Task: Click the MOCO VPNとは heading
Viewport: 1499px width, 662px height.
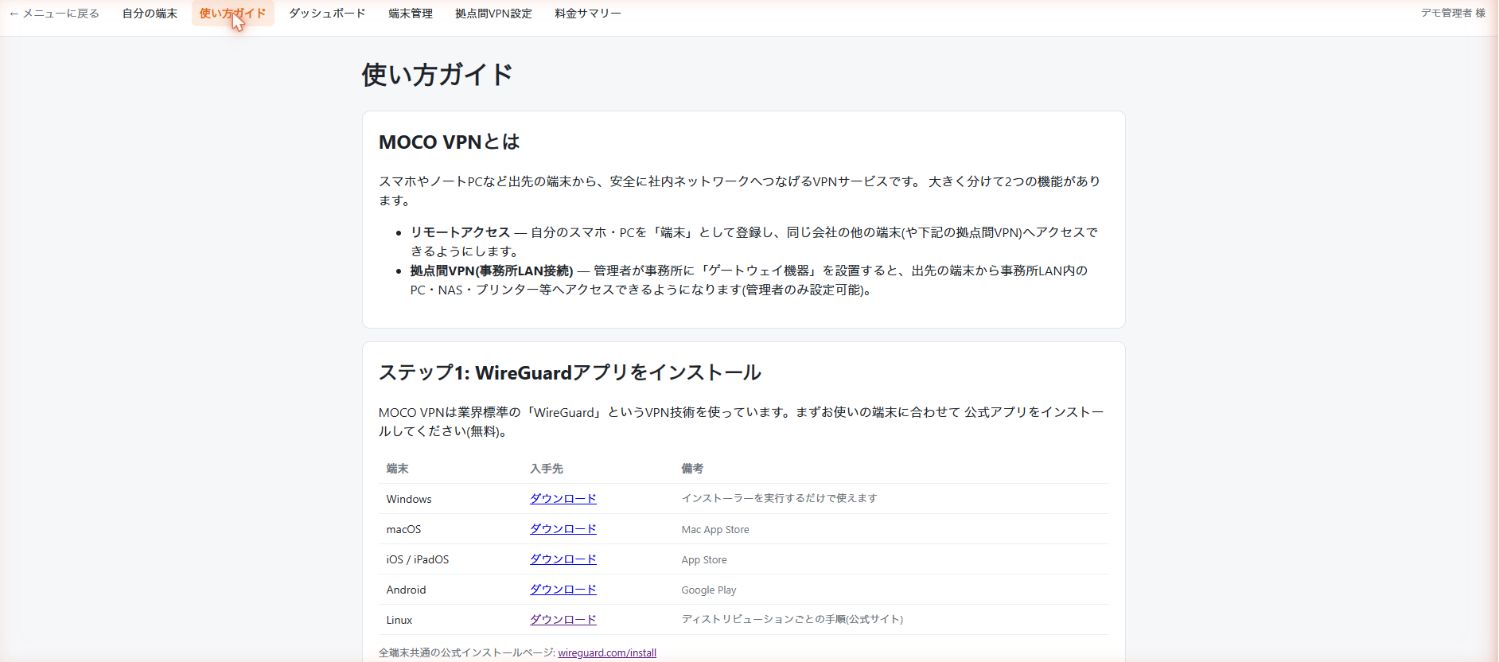Action: click(x=450, y=142)
